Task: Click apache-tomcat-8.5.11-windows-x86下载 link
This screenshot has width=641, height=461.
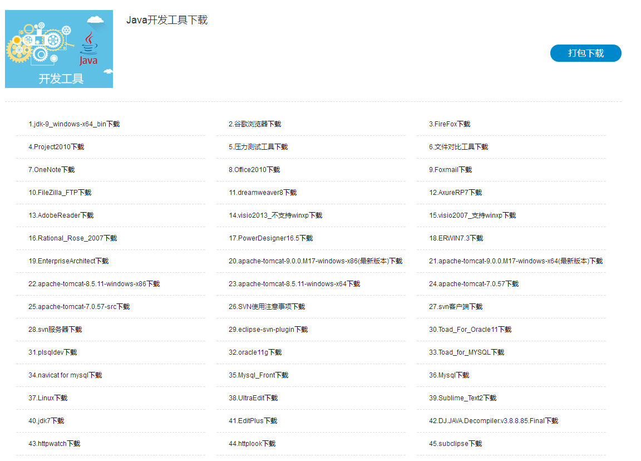Action: point(94,284)
